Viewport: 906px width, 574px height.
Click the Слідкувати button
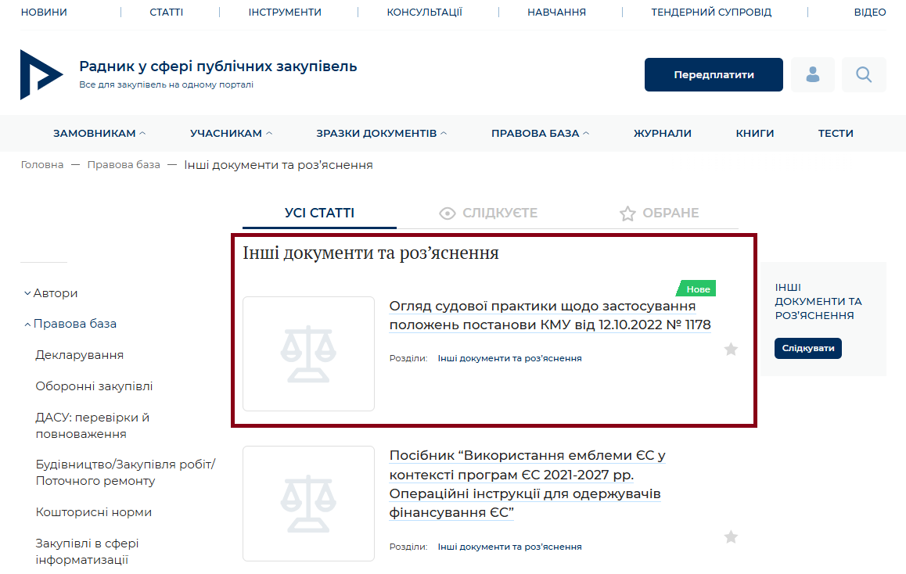807,348
